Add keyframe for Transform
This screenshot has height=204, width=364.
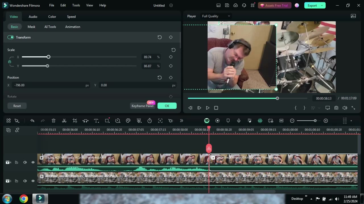171,37
